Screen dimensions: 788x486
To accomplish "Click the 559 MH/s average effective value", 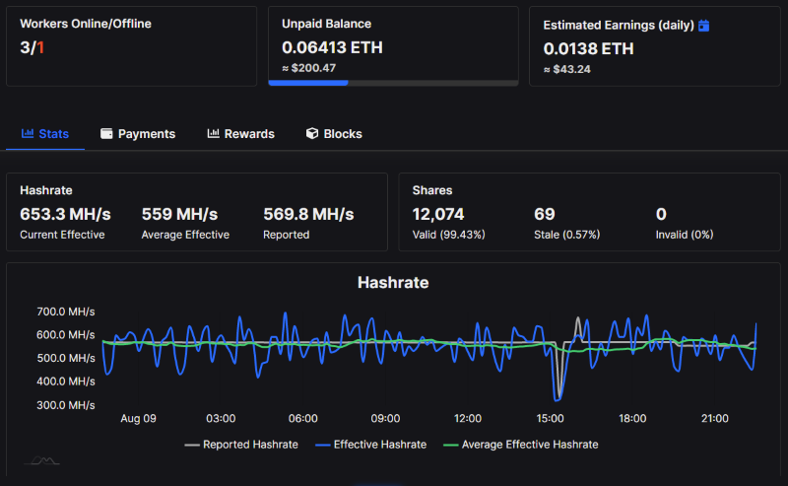I will [180, 214].
